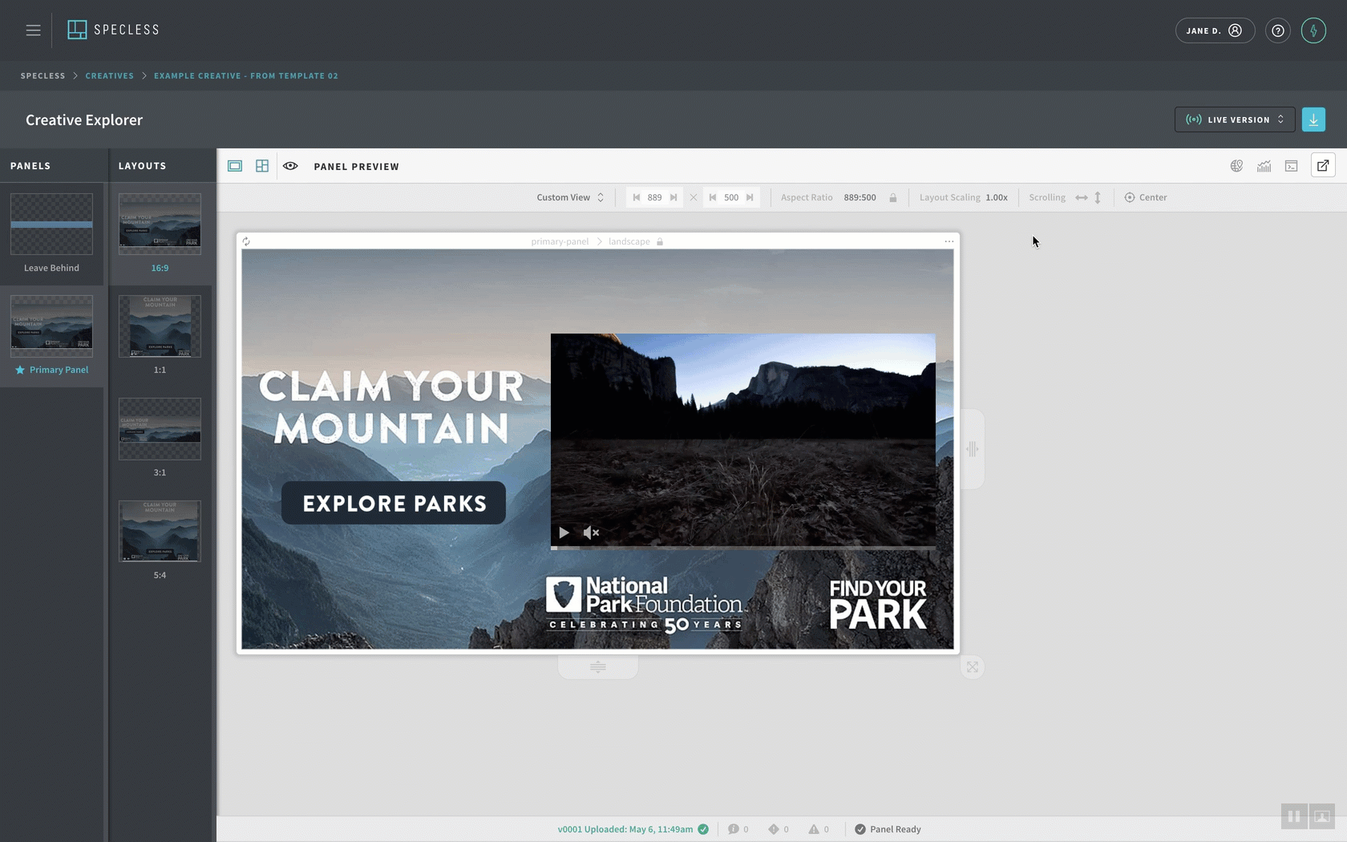Screen dimensions: 1347x842
Task: Click the Specless logo
Action: pos(113,30)
